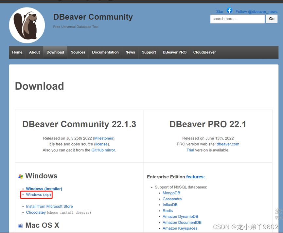
Task: Open the MongoDB link
Action: [x=171, y=193]
